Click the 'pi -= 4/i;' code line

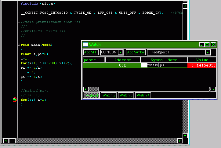pos(31,77)
